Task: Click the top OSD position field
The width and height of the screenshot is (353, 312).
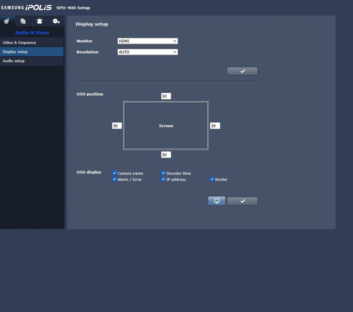Action: [166, 96]
